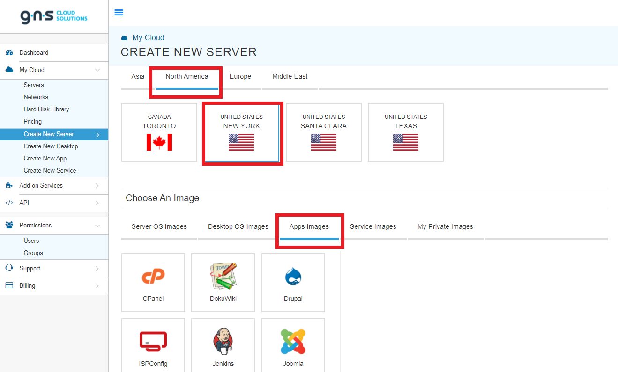Click the GNS Cloud Solutions logo
618x372 pixels.
[54, 16]
